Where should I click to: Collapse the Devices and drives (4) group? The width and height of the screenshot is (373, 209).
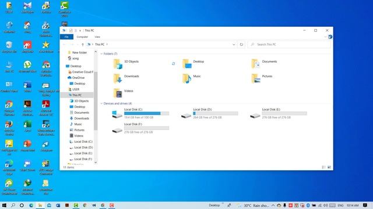pos(101,103)
